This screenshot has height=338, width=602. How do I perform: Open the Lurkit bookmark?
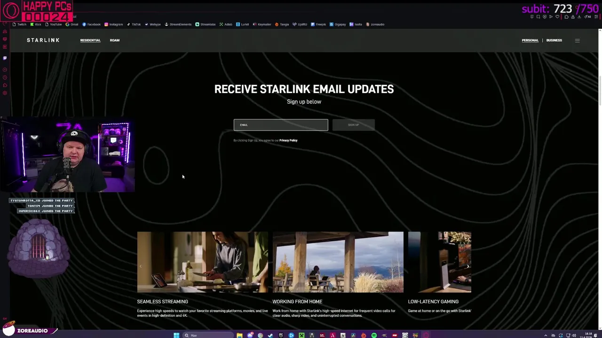point(243,24)
